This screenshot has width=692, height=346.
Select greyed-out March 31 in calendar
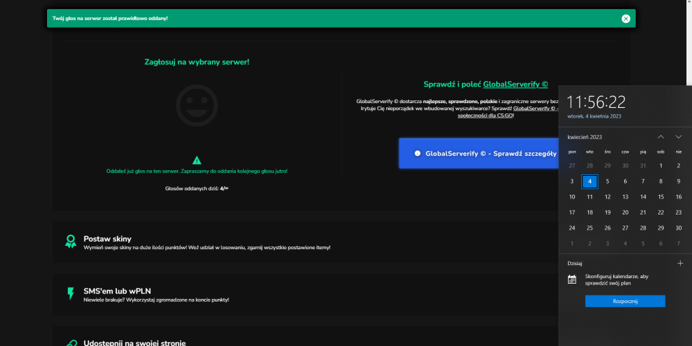pyautogui.click(x=643, y=165)
